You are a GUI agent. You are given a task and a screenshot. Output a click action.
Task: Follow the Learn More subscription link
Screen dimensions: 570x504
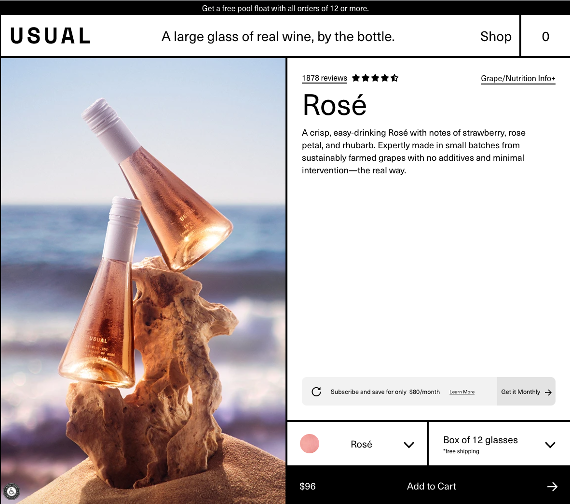[462, 392]
